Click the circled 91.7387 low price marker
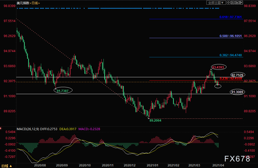This screenshot has width=258, height=168. coord(63,90)
